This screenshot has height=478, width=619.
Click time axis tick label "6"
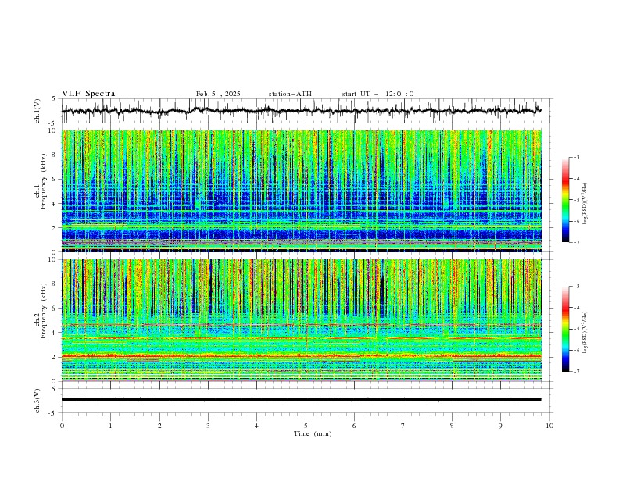(354, 426)
